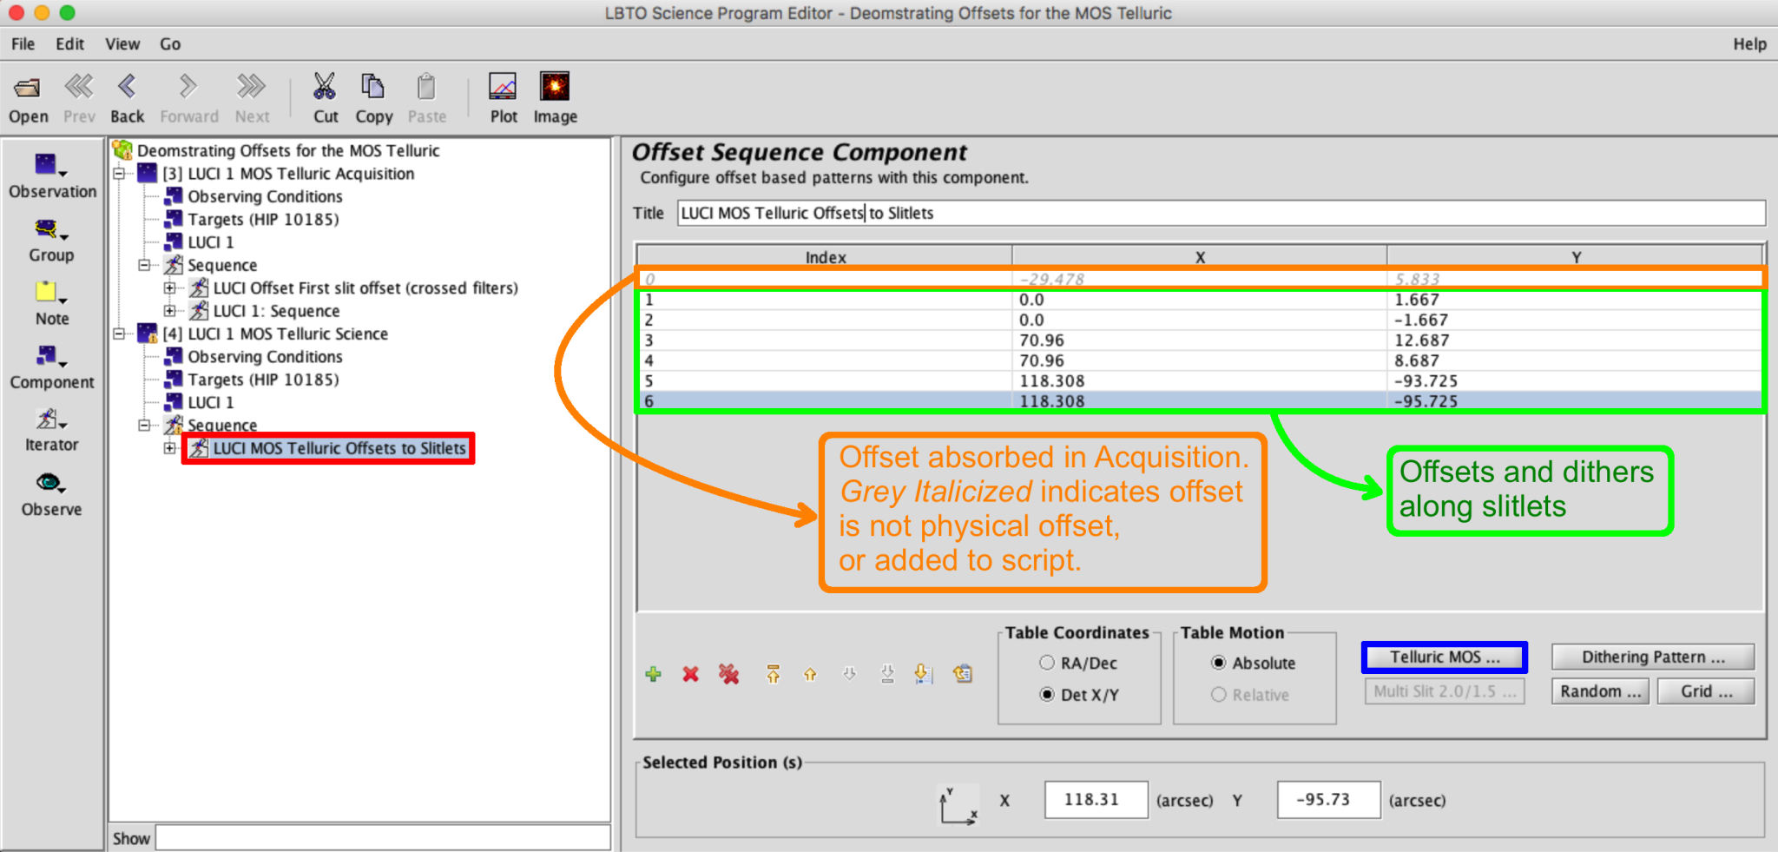This screenshot has height=852, width=1778.
Task: Add an Iterator from sidebar
Action: [52, 431]
